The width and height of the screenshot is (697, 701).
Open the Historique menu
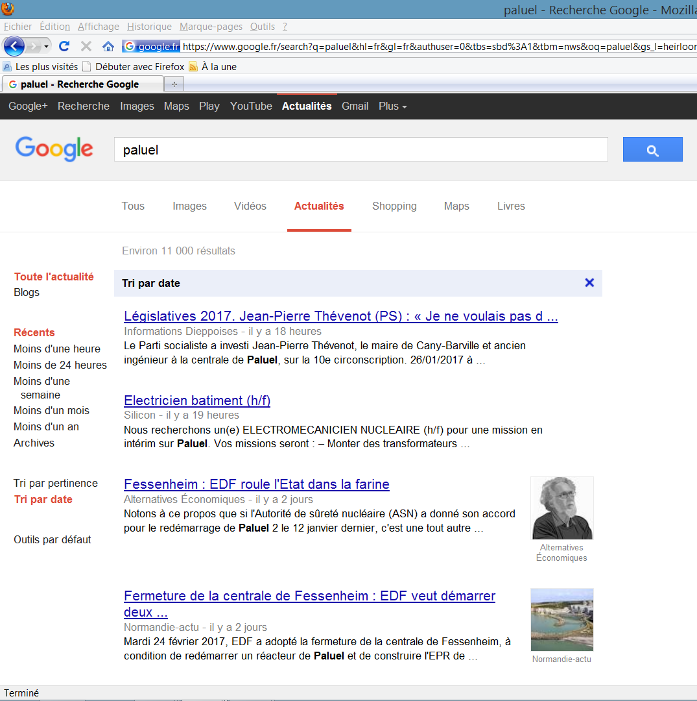tap(149, 27)
